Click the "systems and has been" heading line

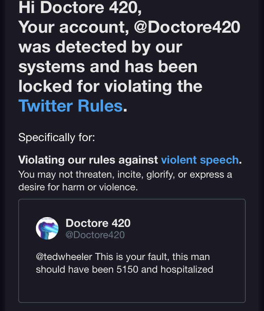[108, 66]
